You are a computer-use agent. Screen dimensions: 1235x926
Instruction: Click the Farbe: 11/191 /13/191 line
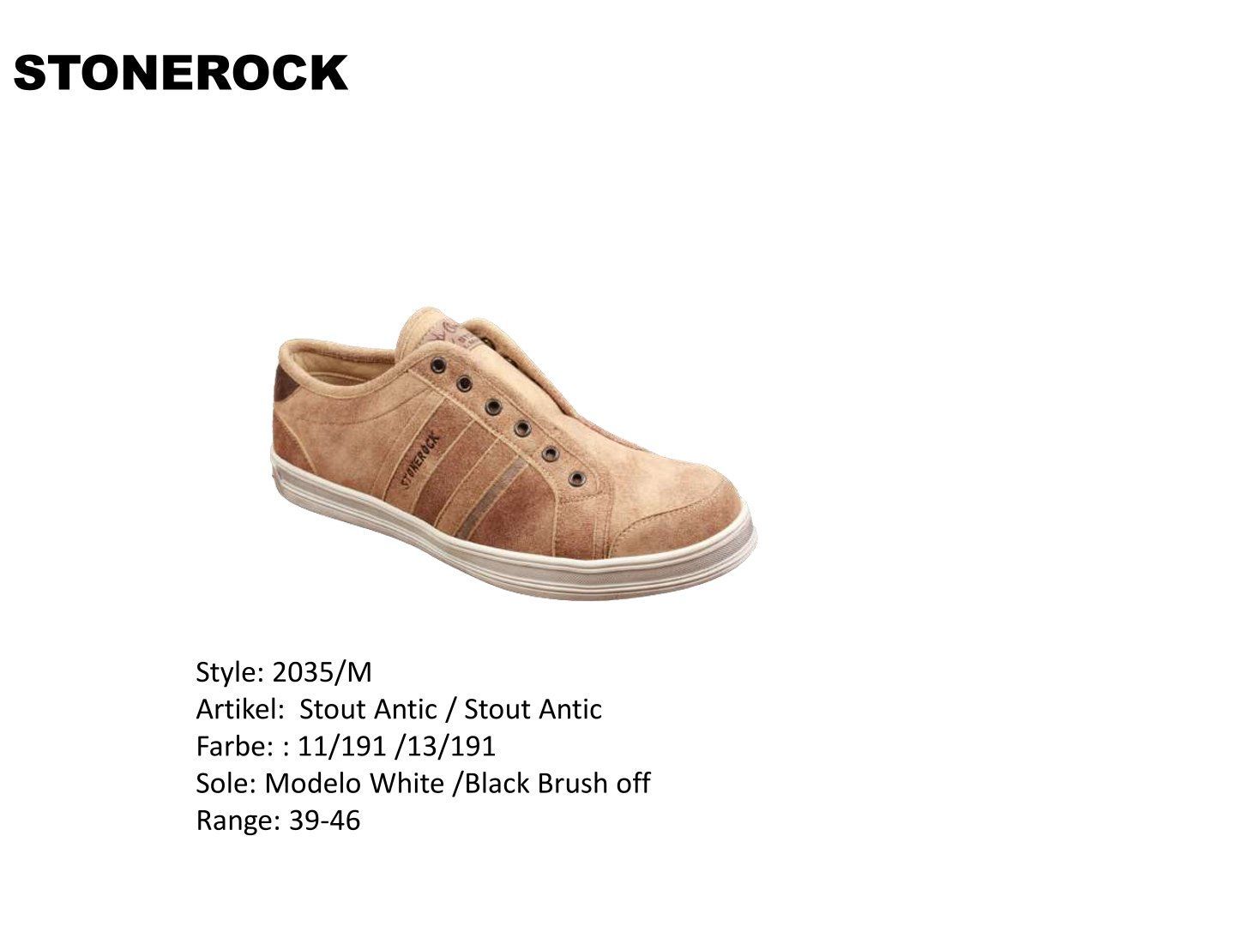(346, 746)
